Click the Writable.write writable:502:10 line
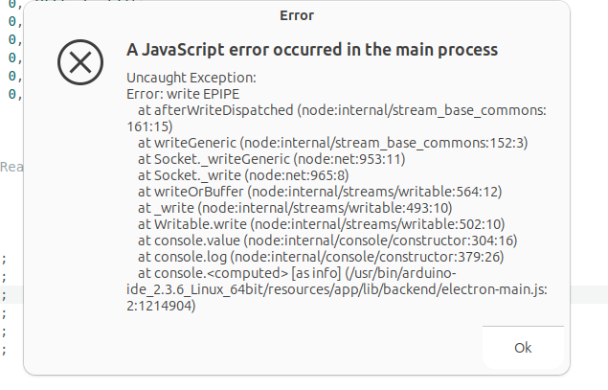Image resolution: width=608 pixels, height=390 pixels. point(321,224)
